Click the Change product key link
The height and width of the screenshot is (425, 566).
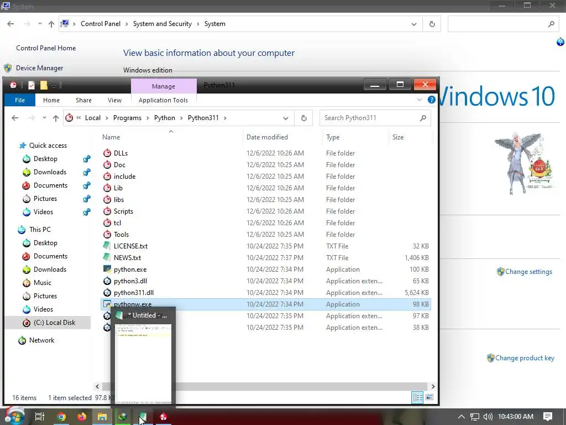coord(525,358)
